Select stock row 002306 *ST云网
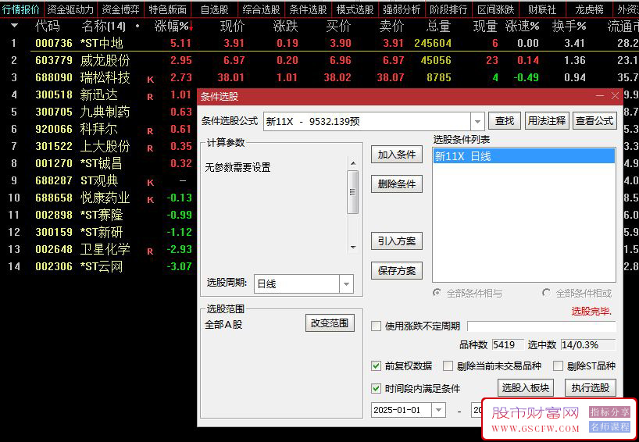 (98, 266)
